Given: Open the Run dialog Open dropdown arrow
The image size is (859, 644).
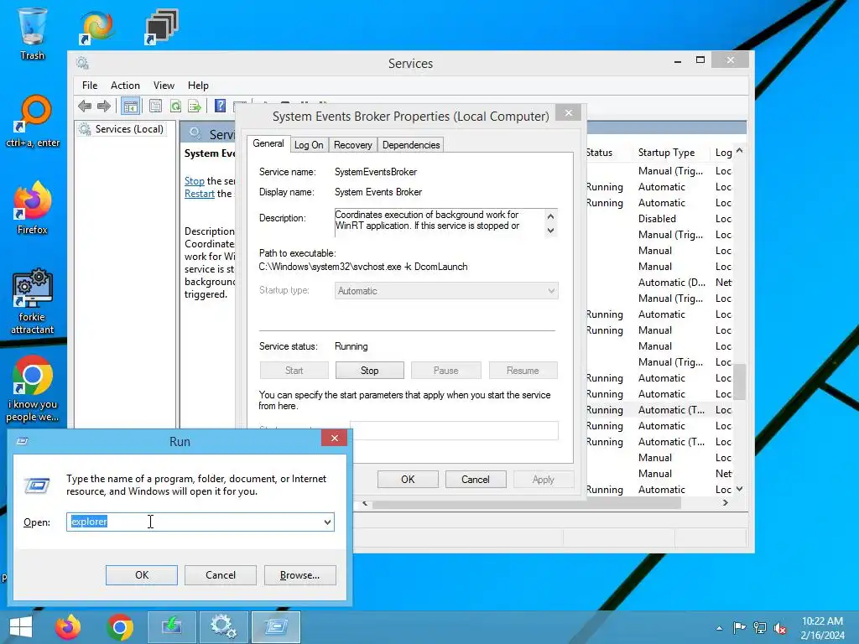Looking at the screenshot, I should (x=327, y=522).
